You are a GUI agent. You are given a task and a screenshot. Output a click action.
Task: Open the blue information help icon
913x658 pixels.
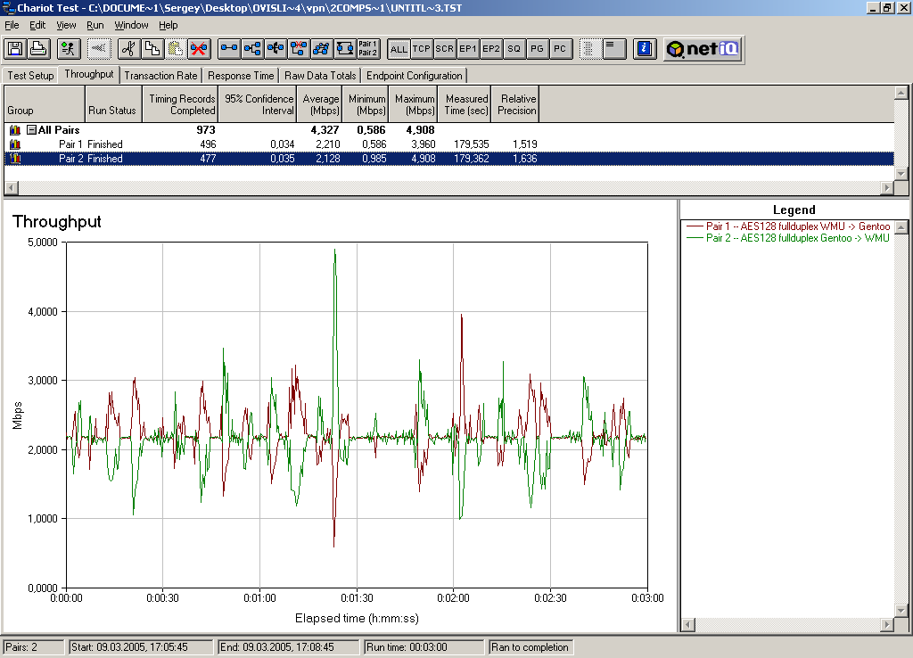646,49
